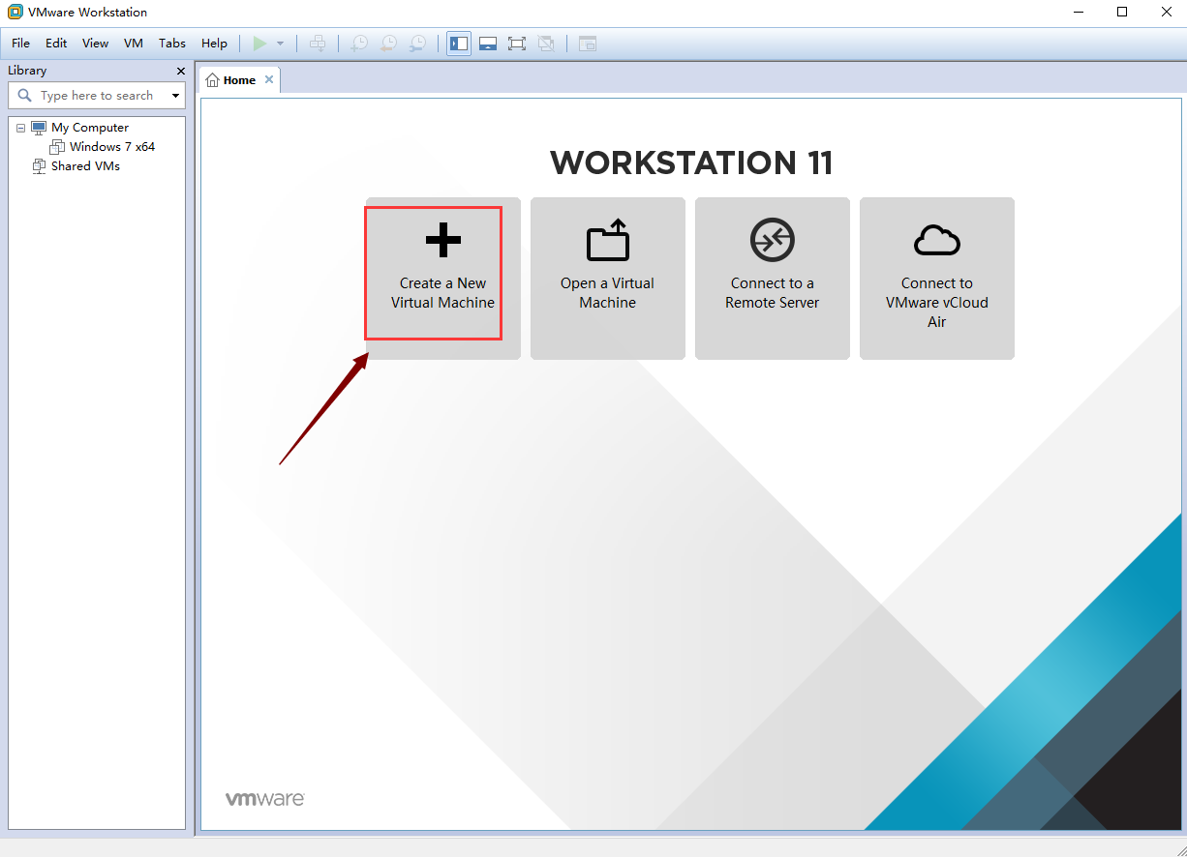Image resolution: width=1187 pixels, height=857 pixels.
Task: Open a Virtual Machine tile
Action: tap(607, 278)
